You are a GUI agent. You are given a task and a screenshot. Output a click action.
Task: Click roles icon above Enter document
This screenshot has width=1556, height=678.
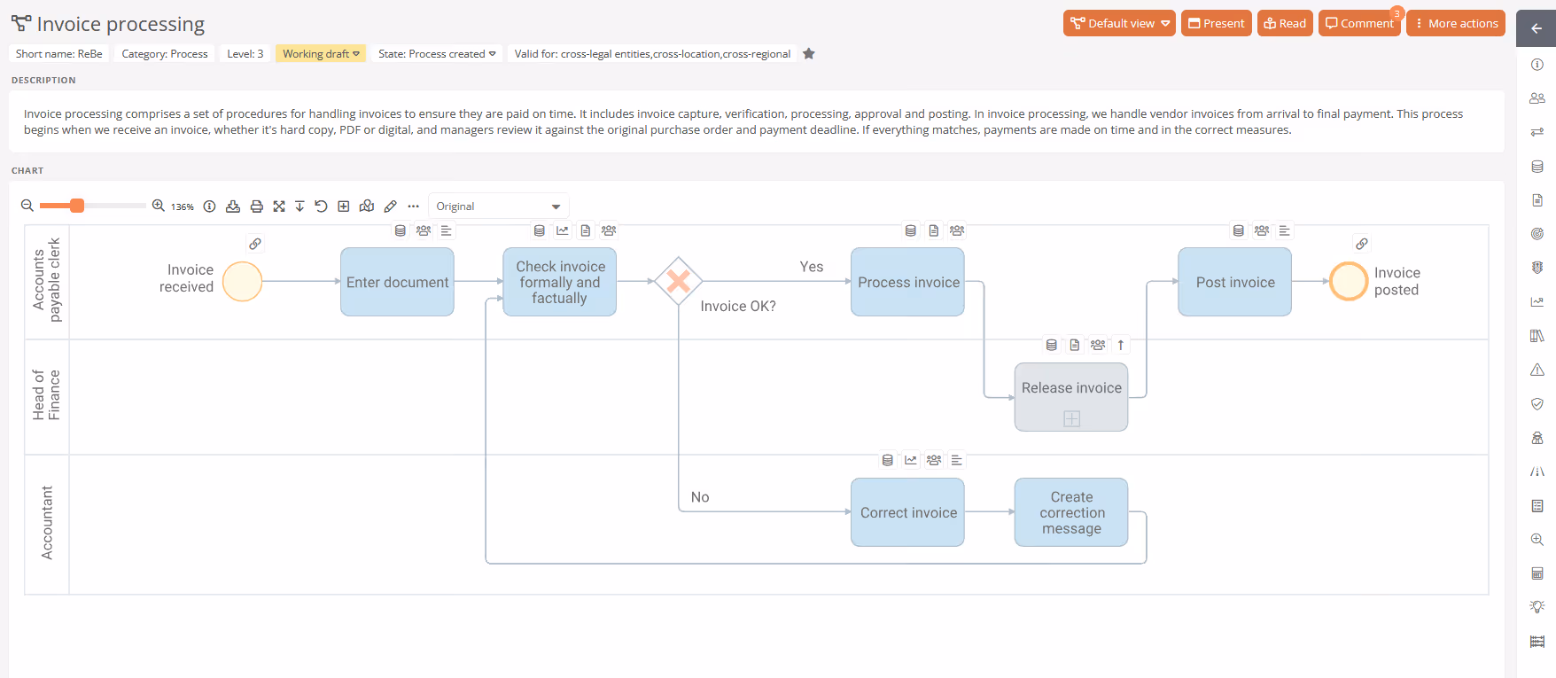[x=424, y=230]
